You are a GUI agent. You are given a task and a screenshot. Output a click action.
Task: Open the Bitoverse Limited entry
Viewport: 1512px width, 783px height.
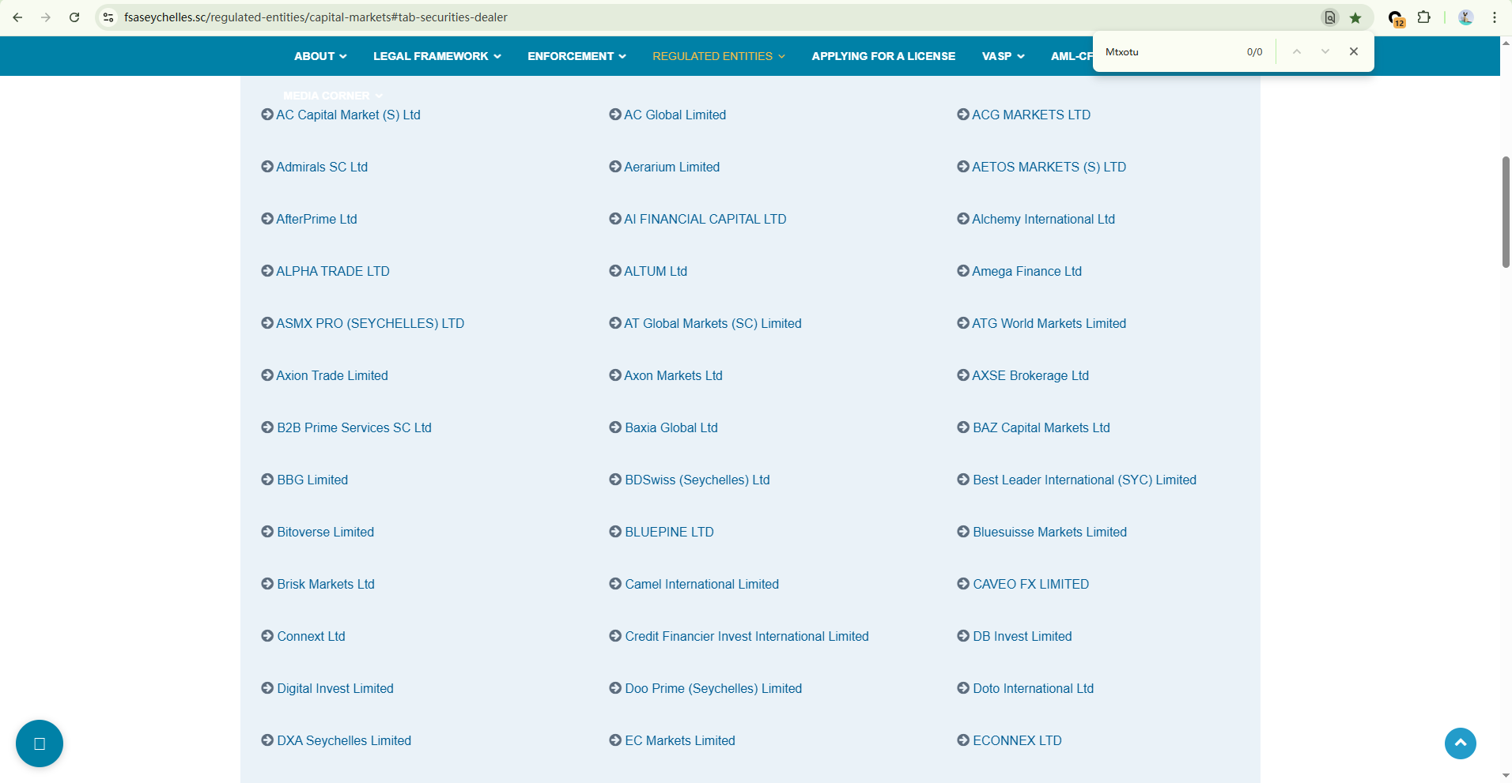325,532
